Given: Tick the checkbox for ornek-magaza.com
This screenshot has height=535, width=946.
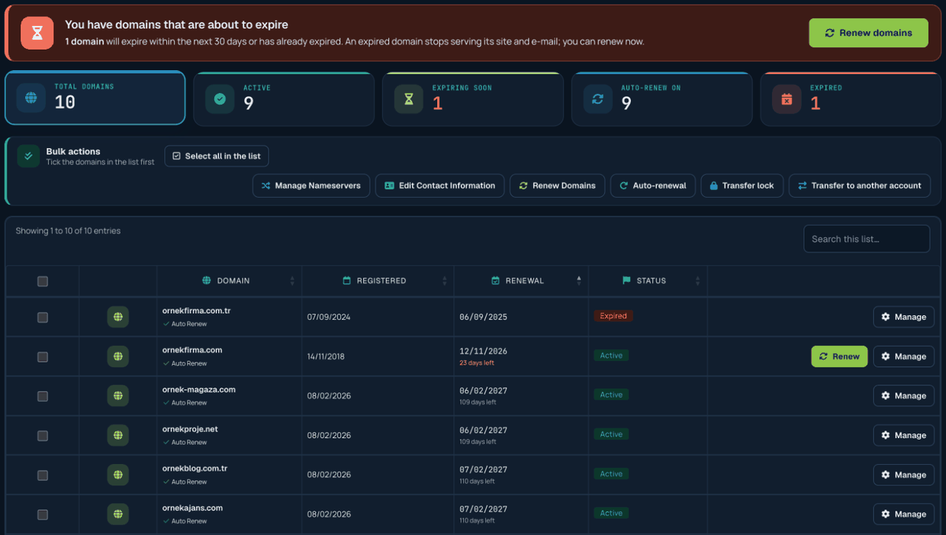Looking at the screenshot, I should click(x=43, y=397).
